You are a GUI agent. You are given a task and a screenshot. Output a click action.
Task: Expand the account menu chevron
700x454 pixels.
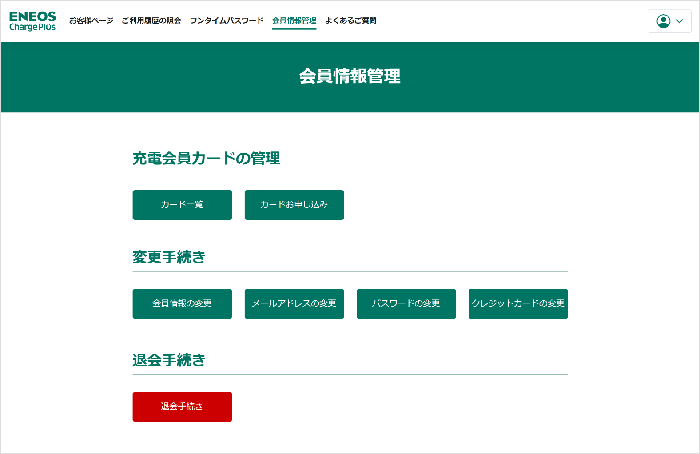point(679,21)
